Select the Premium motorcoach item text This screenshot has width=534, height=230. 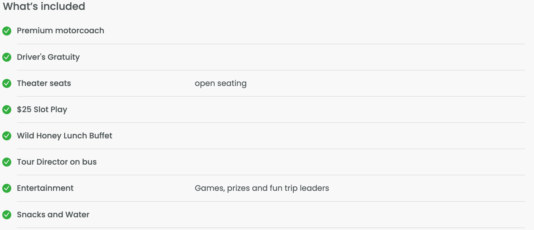coord(61,30)
